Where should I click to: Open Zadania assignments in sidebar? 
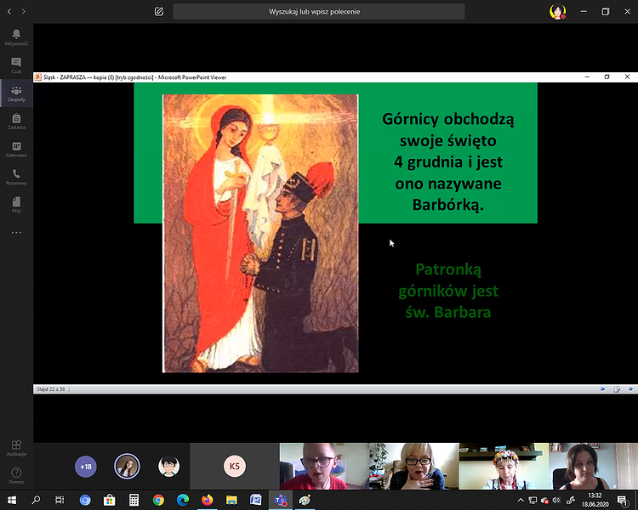[16, 122]
